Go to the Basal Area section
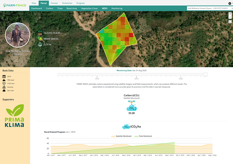The width and height of the screenshot is (233, 164). point(72,8)
